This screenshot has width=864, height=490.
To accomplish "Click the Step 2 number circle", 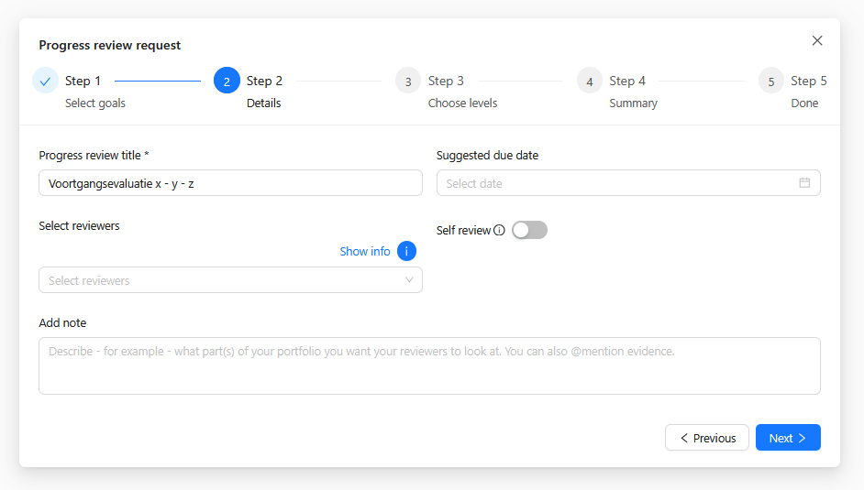I will pos(227,81).
